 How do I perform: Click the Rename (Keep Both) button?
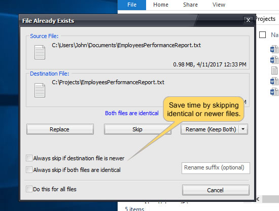[x=210, y=129]
